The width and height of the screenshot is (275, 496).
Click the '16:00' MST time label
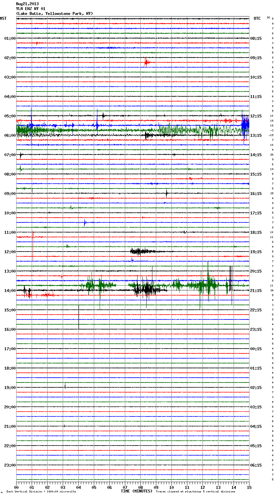click(10, 329)
